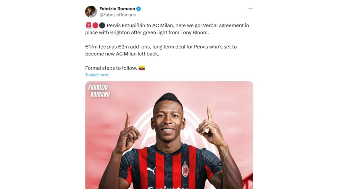Image resolution: width=337 pixels, height=189 pixels.
Task: Click the 'Pervis Estupiñán to AC Milan' text
Action: pyautogui.click(x=140, y=26)
